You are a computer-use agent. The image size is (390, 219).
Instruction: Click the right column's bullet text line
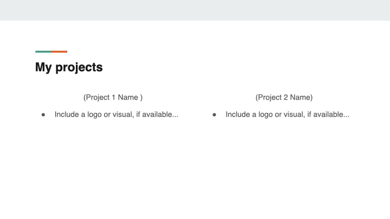point(287,115)
